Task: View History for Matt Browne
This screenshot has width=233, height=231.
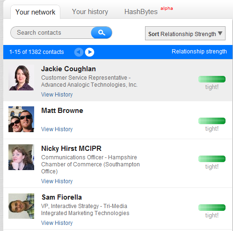Action: tap(57, 129)
